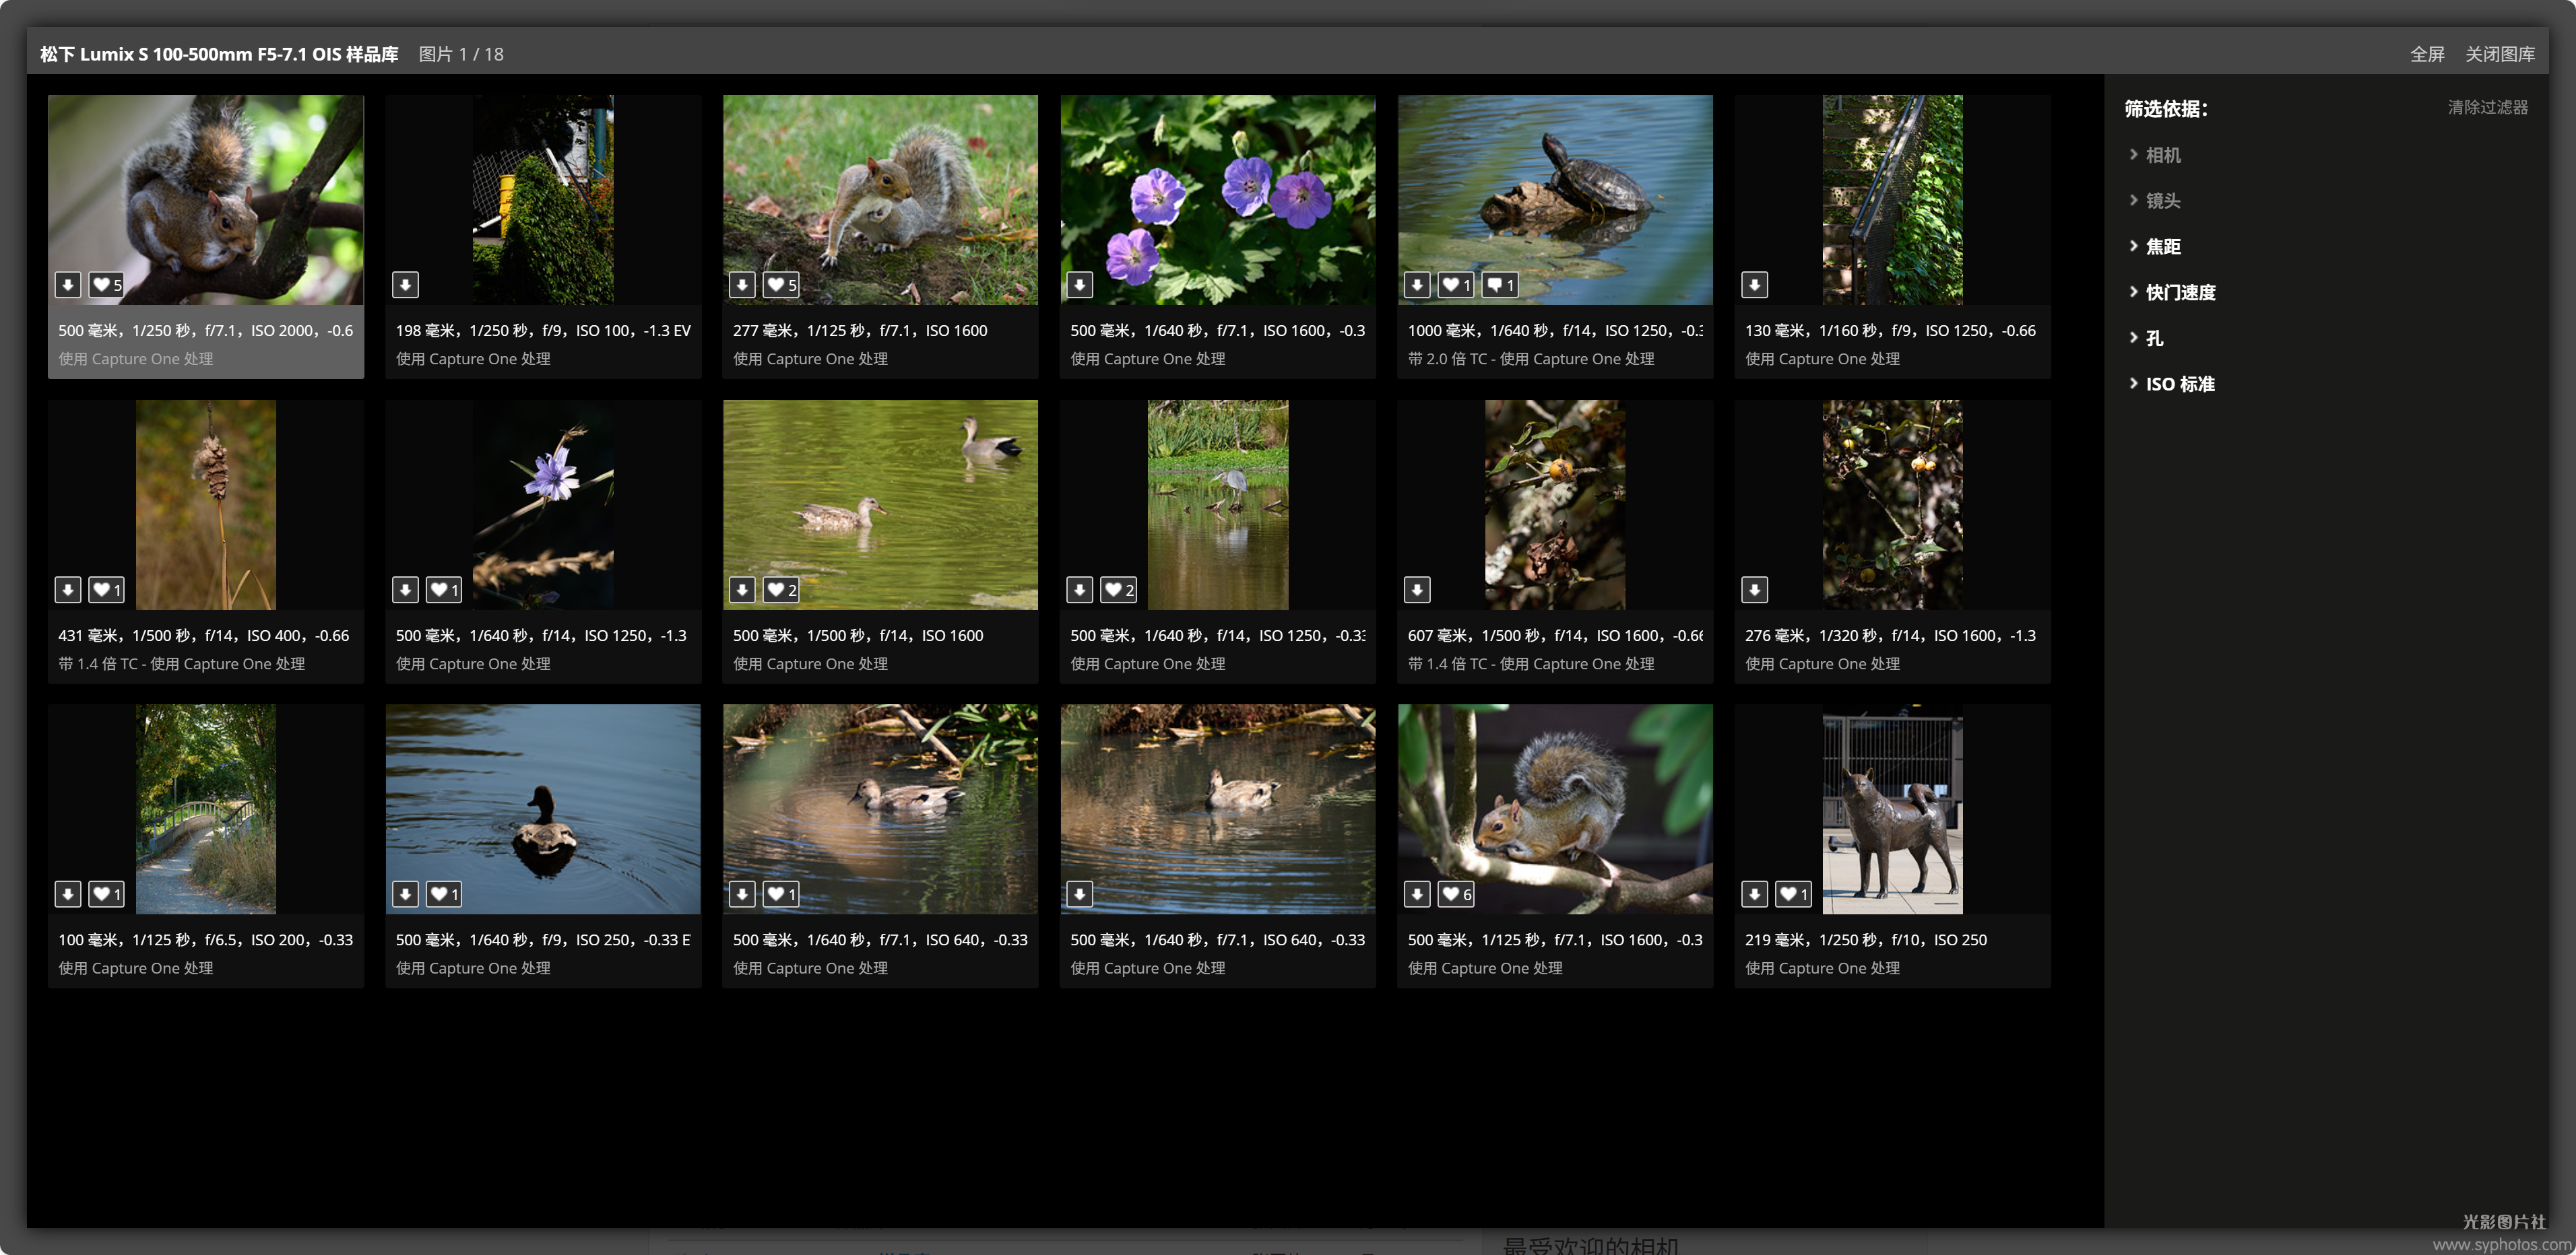Image resolution: width=2576 pixels, height=1255 pixels.
Task: Select caption '431 毫米，1/500 秒，f/14，ISO 400，-0.66'
Action: point(204,636)
